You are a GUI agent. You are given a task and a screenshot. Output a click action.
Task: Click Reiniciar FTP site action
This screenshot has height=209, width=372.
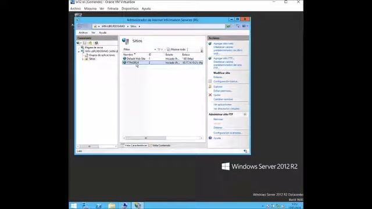click(x=218, y=120)
